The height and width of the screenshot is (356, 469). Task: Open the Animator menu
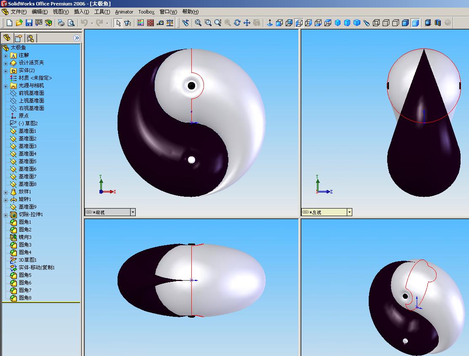[124, 12]
